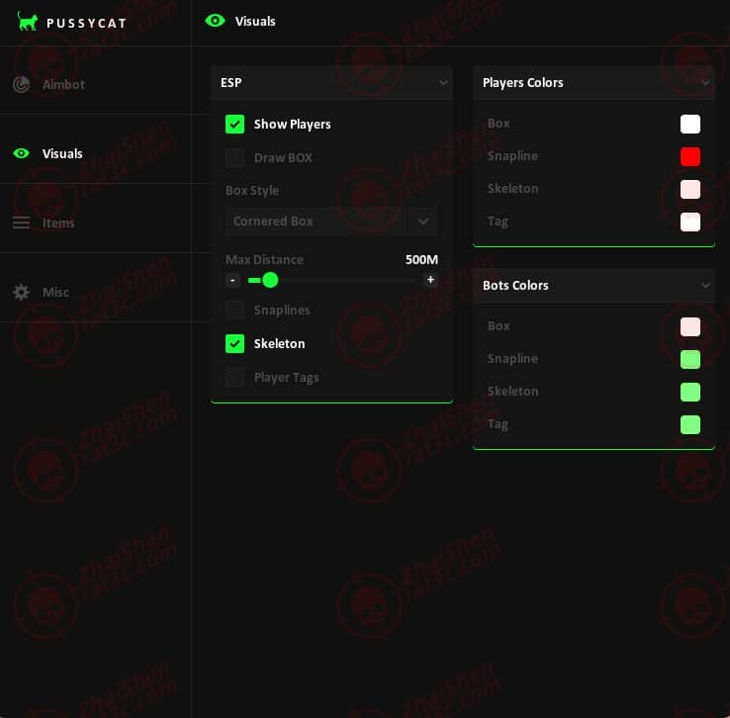Disable the Show Players checkbox
Viewport: 730px width, 718px height.
[x=234, y=125]
